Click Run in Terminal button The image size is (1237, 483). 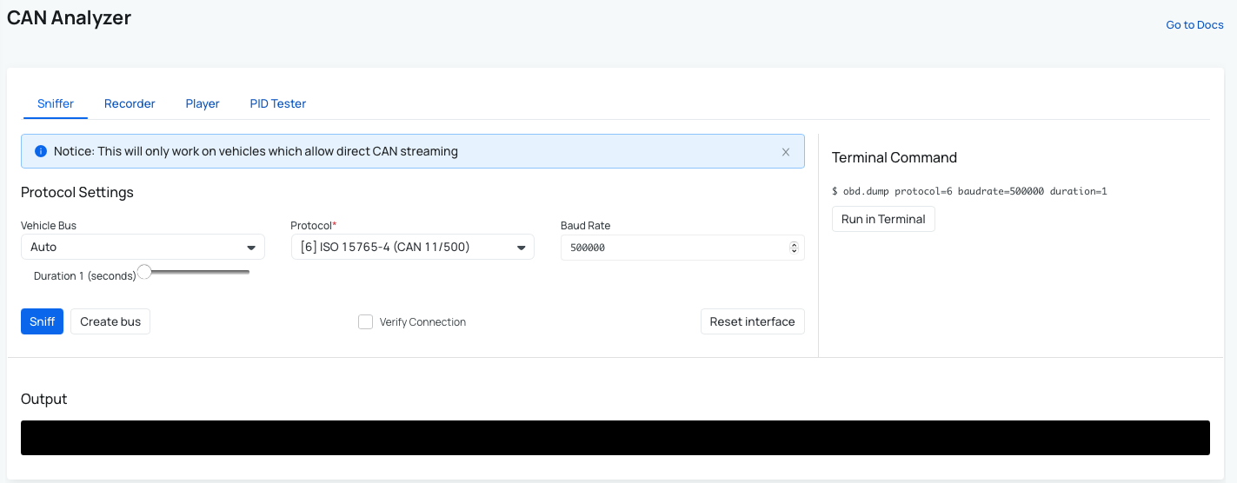point(883,219)
